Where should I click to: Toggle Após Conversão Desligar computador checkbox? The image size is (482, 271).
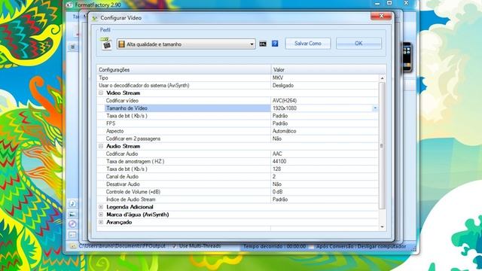coord(311,246)
